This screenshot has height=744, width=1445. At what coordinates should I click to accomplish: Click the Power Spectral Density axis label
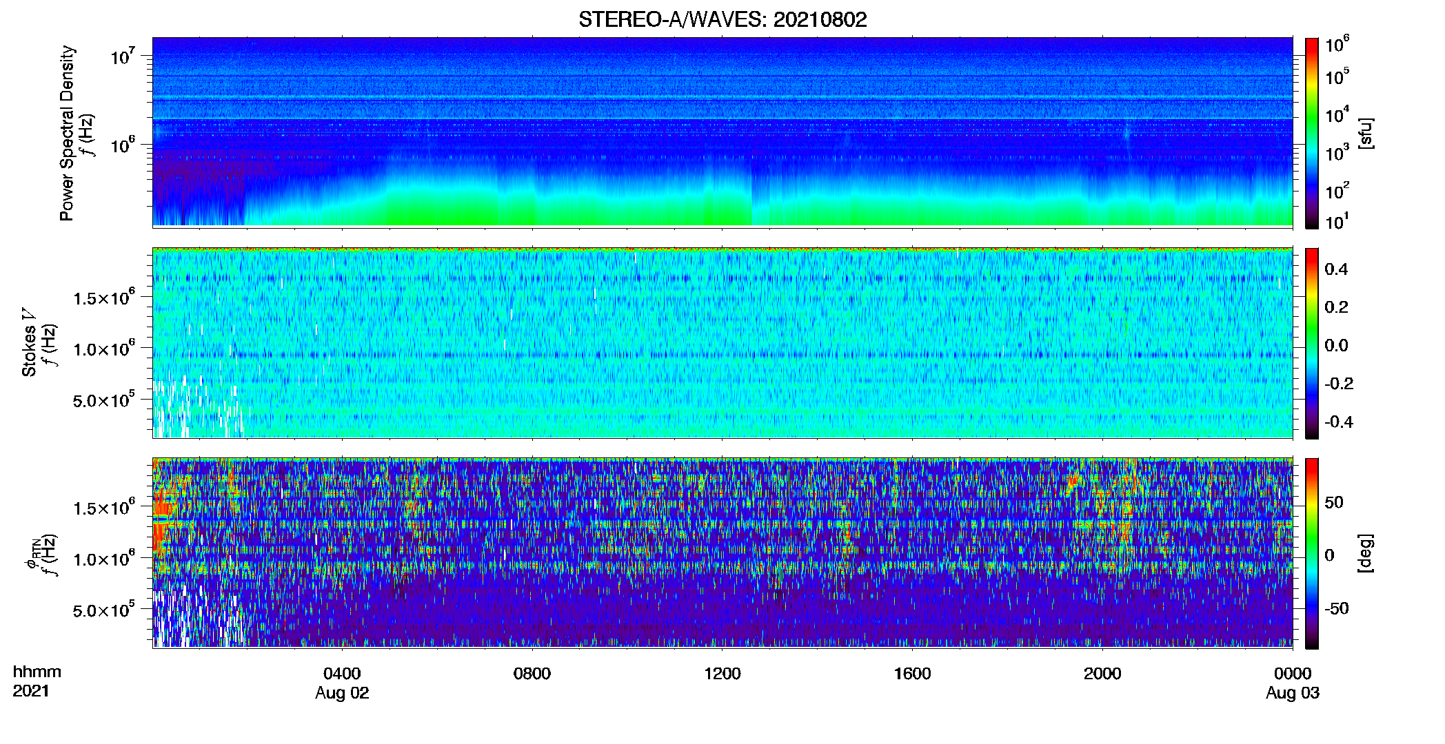(x=67, y=133)
